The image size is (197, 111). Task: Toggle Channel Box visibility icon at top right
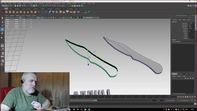point(195,6)
